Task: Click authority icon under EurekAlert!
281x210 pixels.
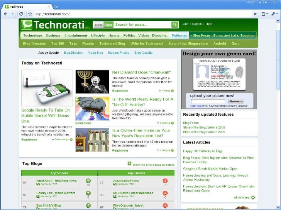Action: 38,184
